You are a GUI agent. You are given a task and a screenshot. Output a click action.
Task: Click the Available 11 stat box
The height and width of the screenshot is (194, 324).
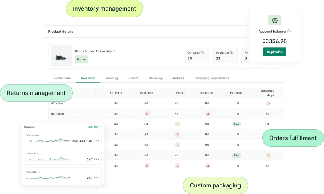pos(225,55)
